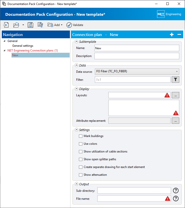Click the save floppy disk icon
The image size is (185, 208).
(x=30, y=25)
